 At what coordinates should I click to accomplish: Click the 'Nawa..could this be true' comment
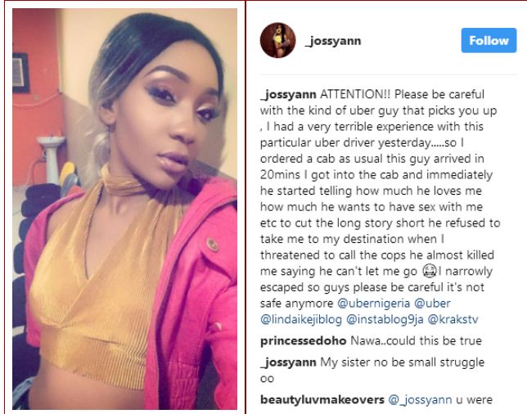[x=416, y=340]
